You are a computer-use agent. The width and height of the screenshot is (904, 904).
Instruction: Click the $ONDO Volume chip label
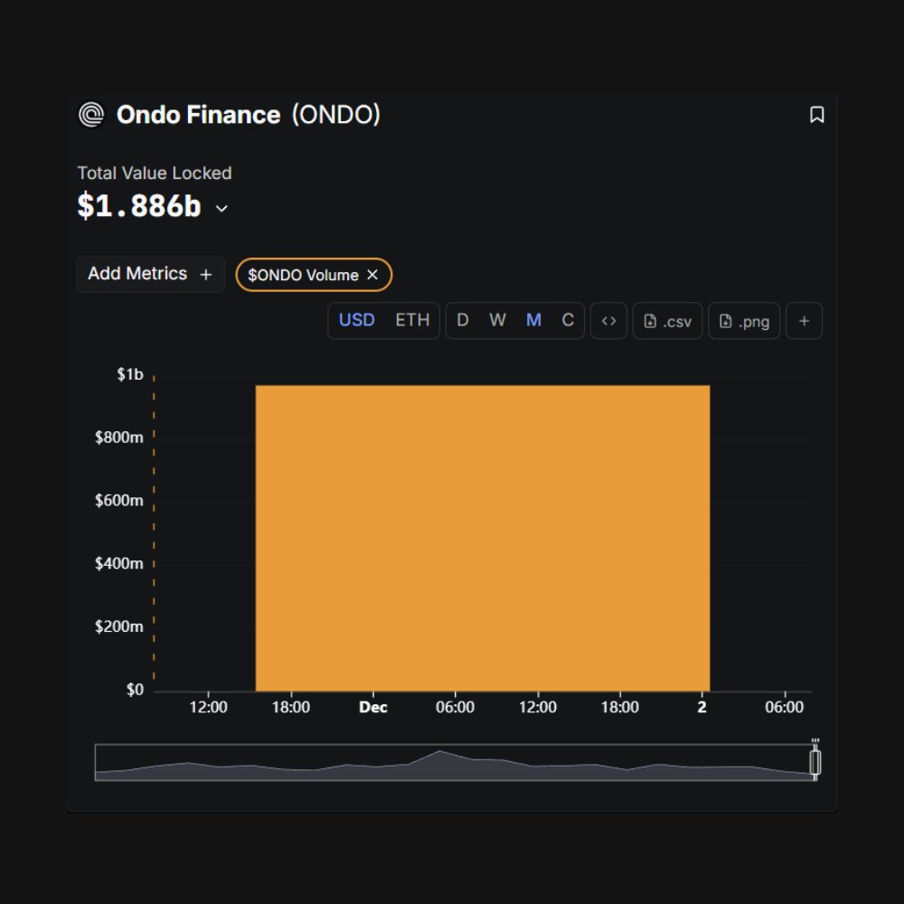tap(303, 275)
